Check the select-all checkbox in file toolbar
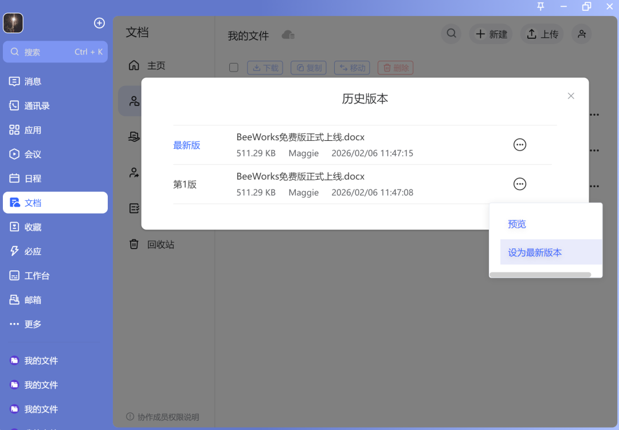 (x=234, y=67)
